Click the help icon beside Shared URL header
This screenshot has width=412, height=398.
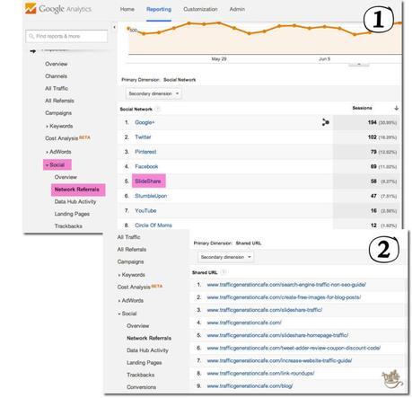coord(224,272)
